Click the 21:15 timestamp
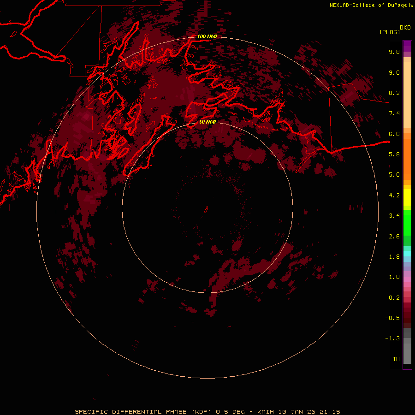 329,412
